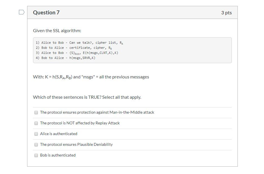Screen dimensions: 264x174
Task: Click the flag icon beside Question 7
Action: click(x=21, y=11)
